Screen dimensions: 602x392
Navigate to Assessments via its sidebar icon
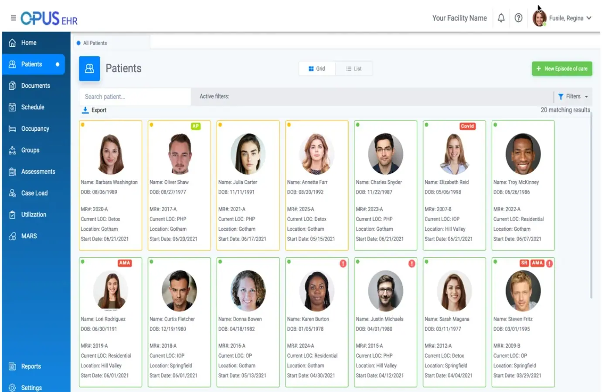pyautogui.click(x=13, y=171)
